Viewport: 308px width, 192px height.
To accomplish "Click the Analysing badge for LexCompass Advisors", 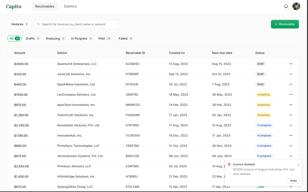I will point(263,94).
